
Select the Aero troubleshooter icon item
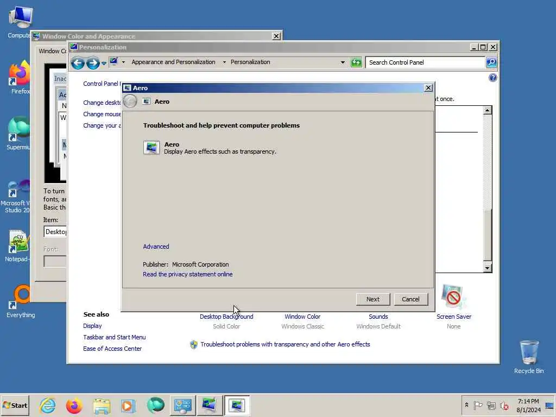tap(151, 148)
